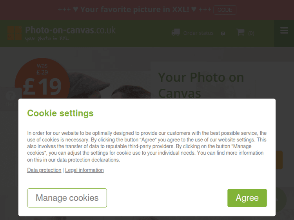Open the Legal information link
This screenshot has width=294, height=220.
tap(84, 170)
